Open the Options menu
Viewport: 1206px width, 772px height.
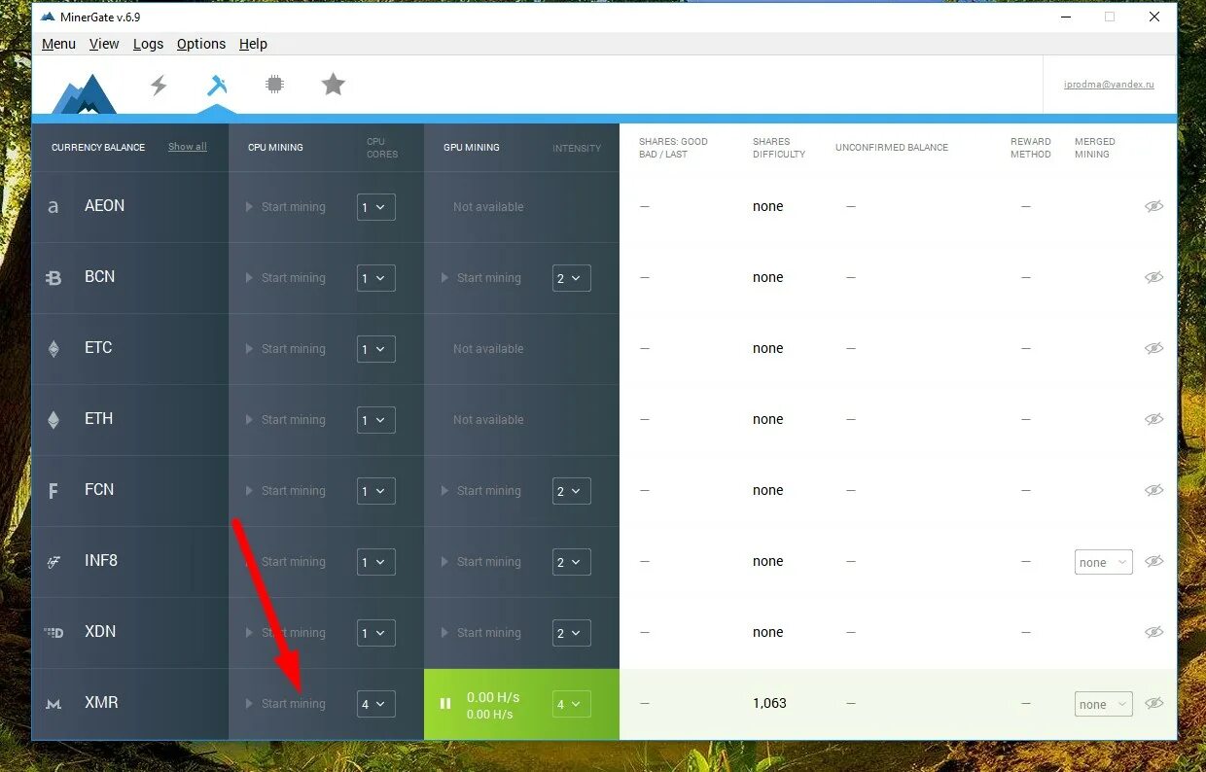[x=201, y=44]
